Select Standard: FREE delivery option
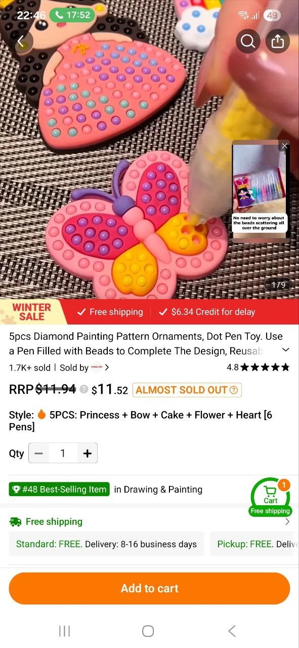The image size is (299, 648). (106, 544)
